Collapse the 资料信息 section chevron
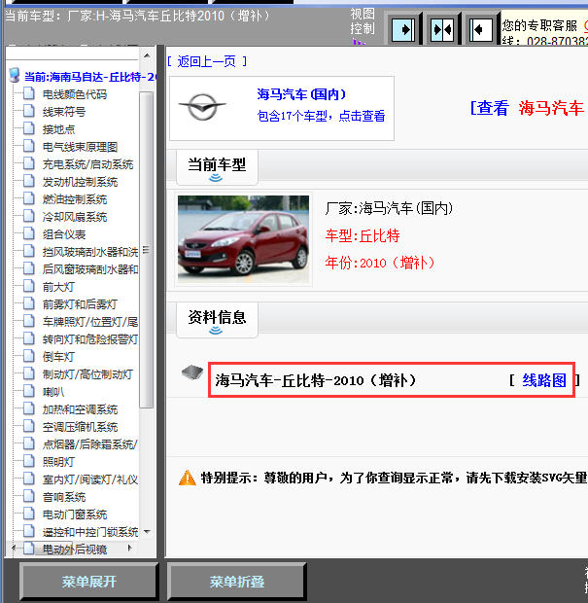The image size is (588, 603). tap(216, 331)
